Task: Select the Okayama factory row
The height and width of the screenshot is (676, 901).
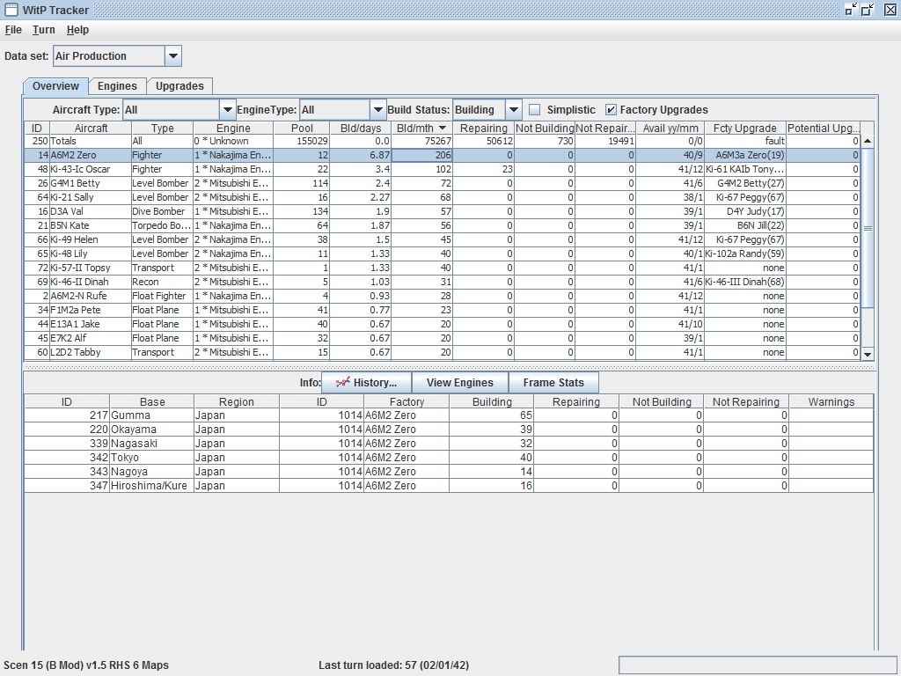Action: click(449, 430)
